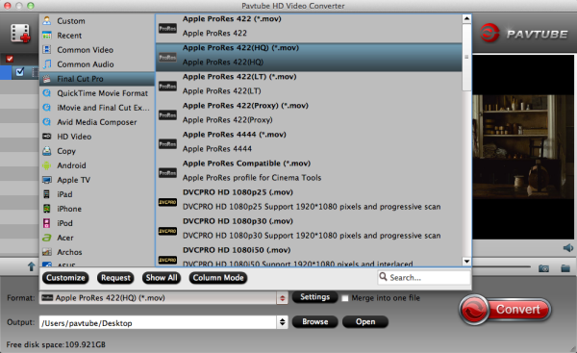Click the Request button
Viewport: 577px width, 353px height.
tap(115, 278)
